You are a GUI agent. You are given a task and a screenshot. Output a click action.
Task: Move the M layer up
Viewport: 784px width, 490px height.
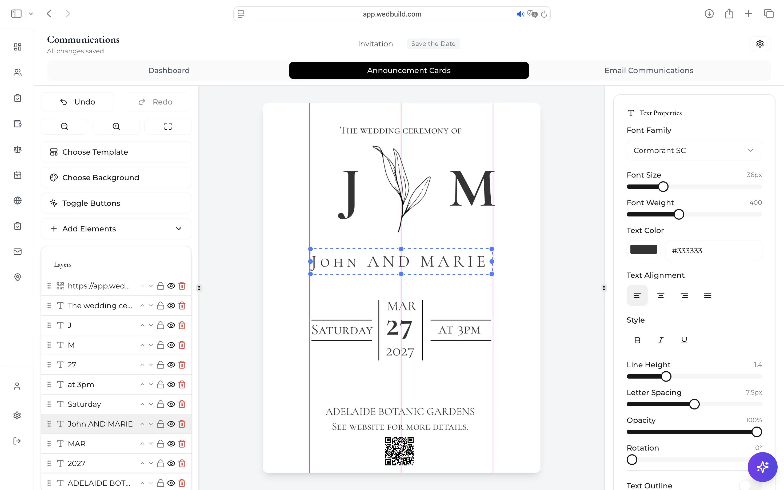(142, 345)
